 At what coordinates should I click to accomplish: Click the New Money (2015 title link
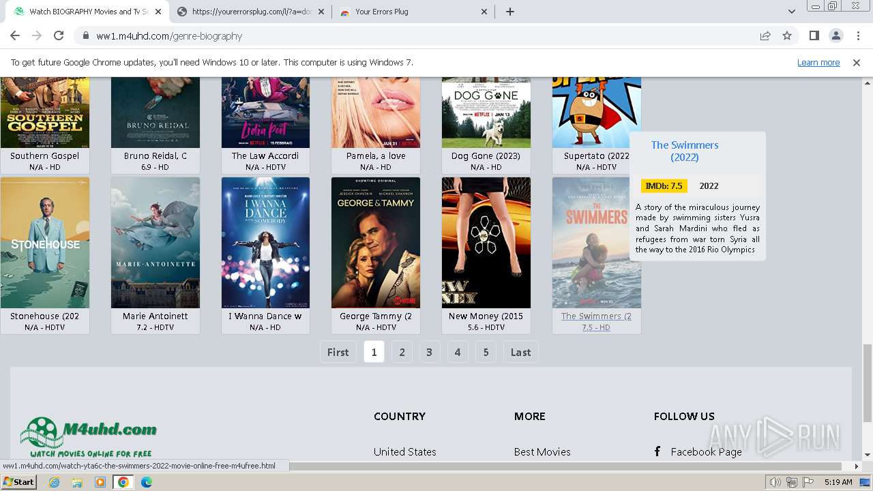tap(486, 316)
